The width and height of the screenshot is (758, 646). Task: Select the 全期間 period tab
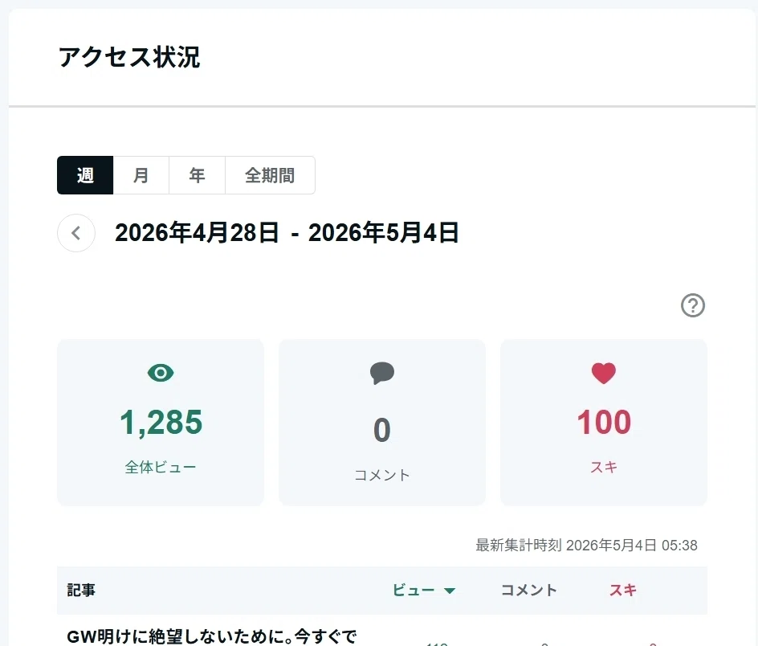pyautogui.click(x=271, y=175)
